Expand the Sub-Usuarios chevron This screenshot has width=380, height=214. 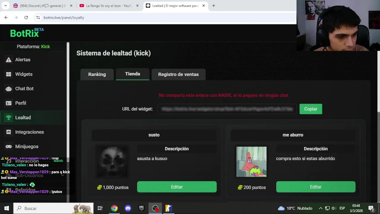pos(62,175)
